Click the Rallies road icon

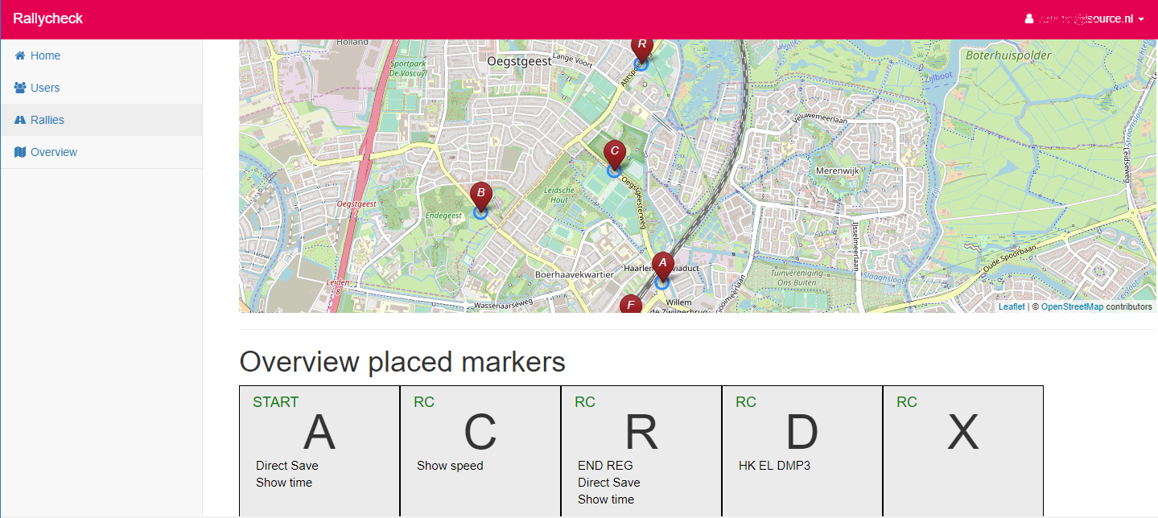click(20, 120)
